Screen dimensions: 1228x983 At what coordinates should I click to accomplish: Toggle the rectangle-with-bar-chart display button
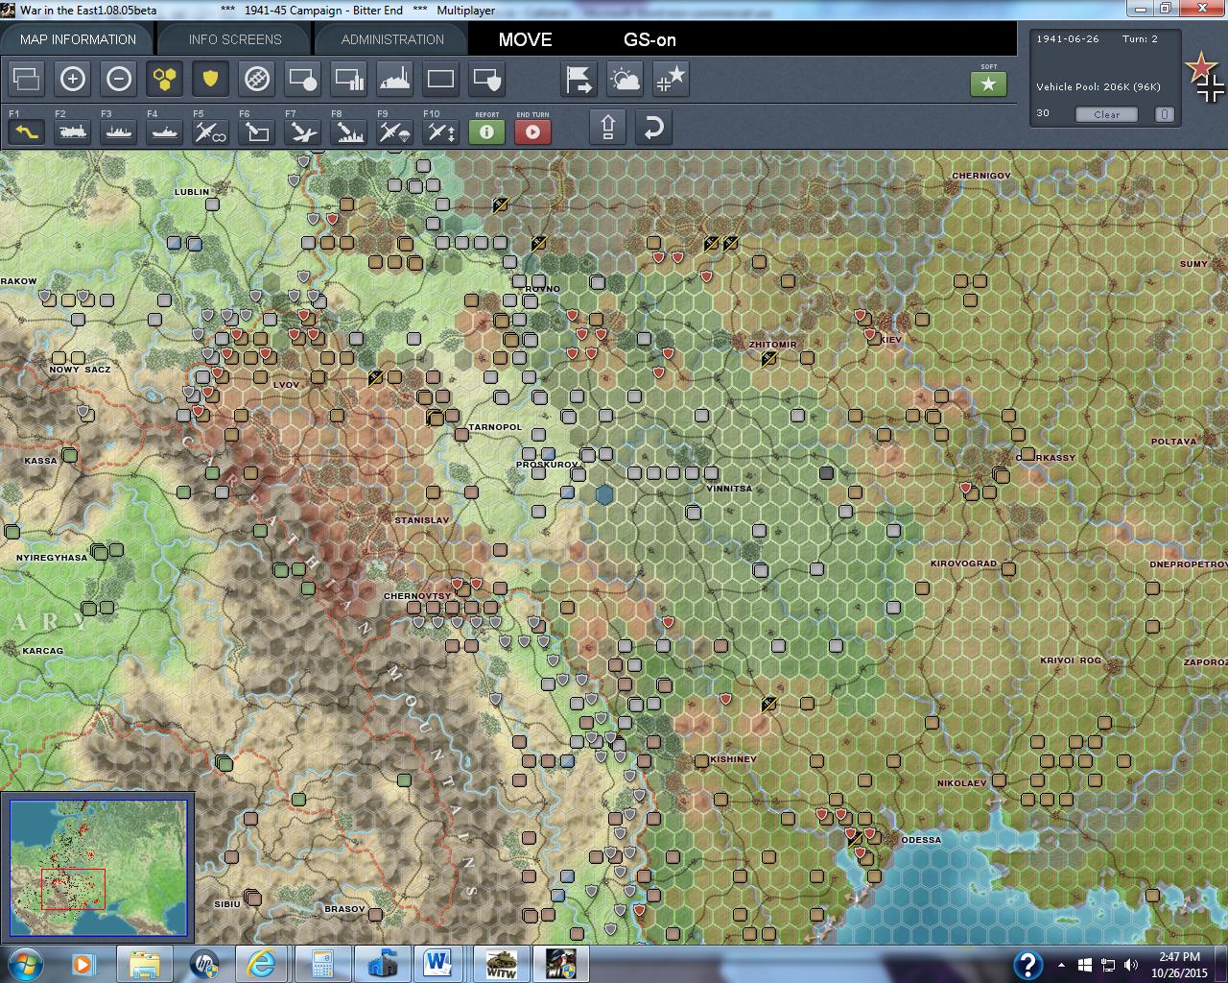pyautogui.click(x=348, y=79)
